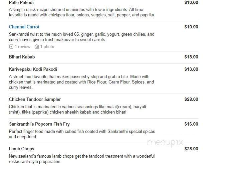Click the Chicken Tandoor Sampler description text
Screen dimensions: 225x170
coord(77,110)
